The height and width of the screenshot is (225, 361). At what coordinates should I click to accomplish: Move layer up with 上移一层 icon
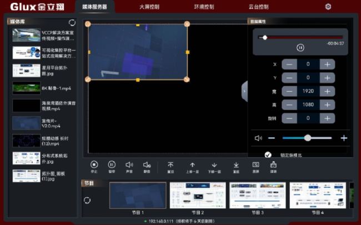pos(192,164)
